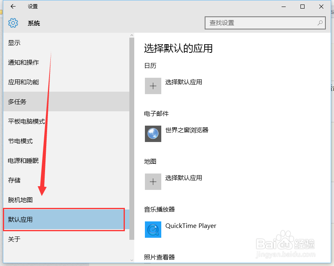Click the 电子邮件 heading
334x266 pixels.
156,113
